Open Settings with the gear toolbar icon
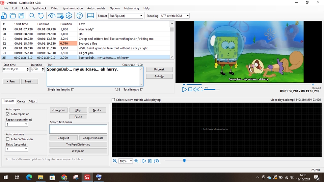 click(69, 16)
